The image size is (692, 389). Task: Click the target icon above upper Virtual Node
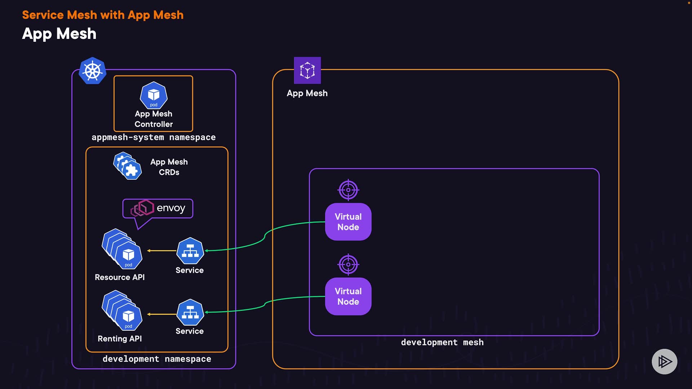click(x=348, y=190)
